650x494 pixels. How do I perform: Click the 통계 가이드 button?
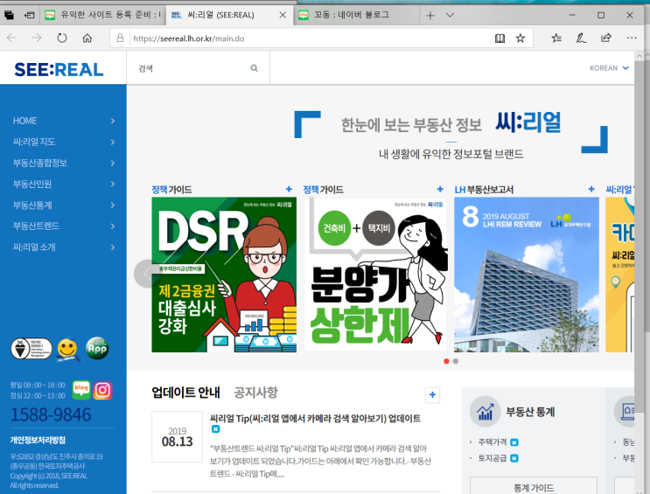[x=534, y=486]
